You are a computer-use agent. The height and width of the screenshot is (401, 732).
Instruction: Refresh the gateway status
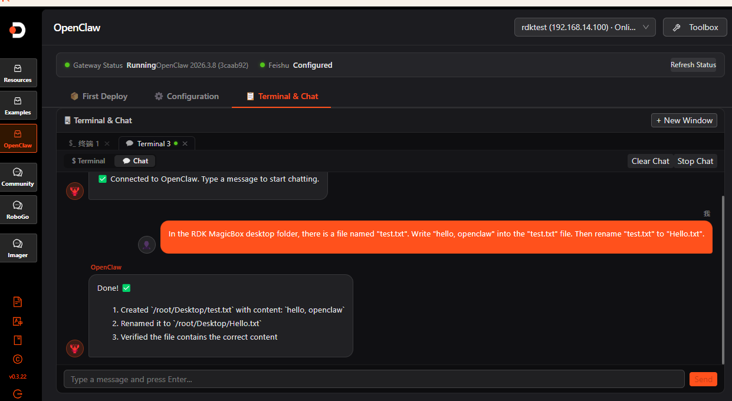[x=693, y=65]
